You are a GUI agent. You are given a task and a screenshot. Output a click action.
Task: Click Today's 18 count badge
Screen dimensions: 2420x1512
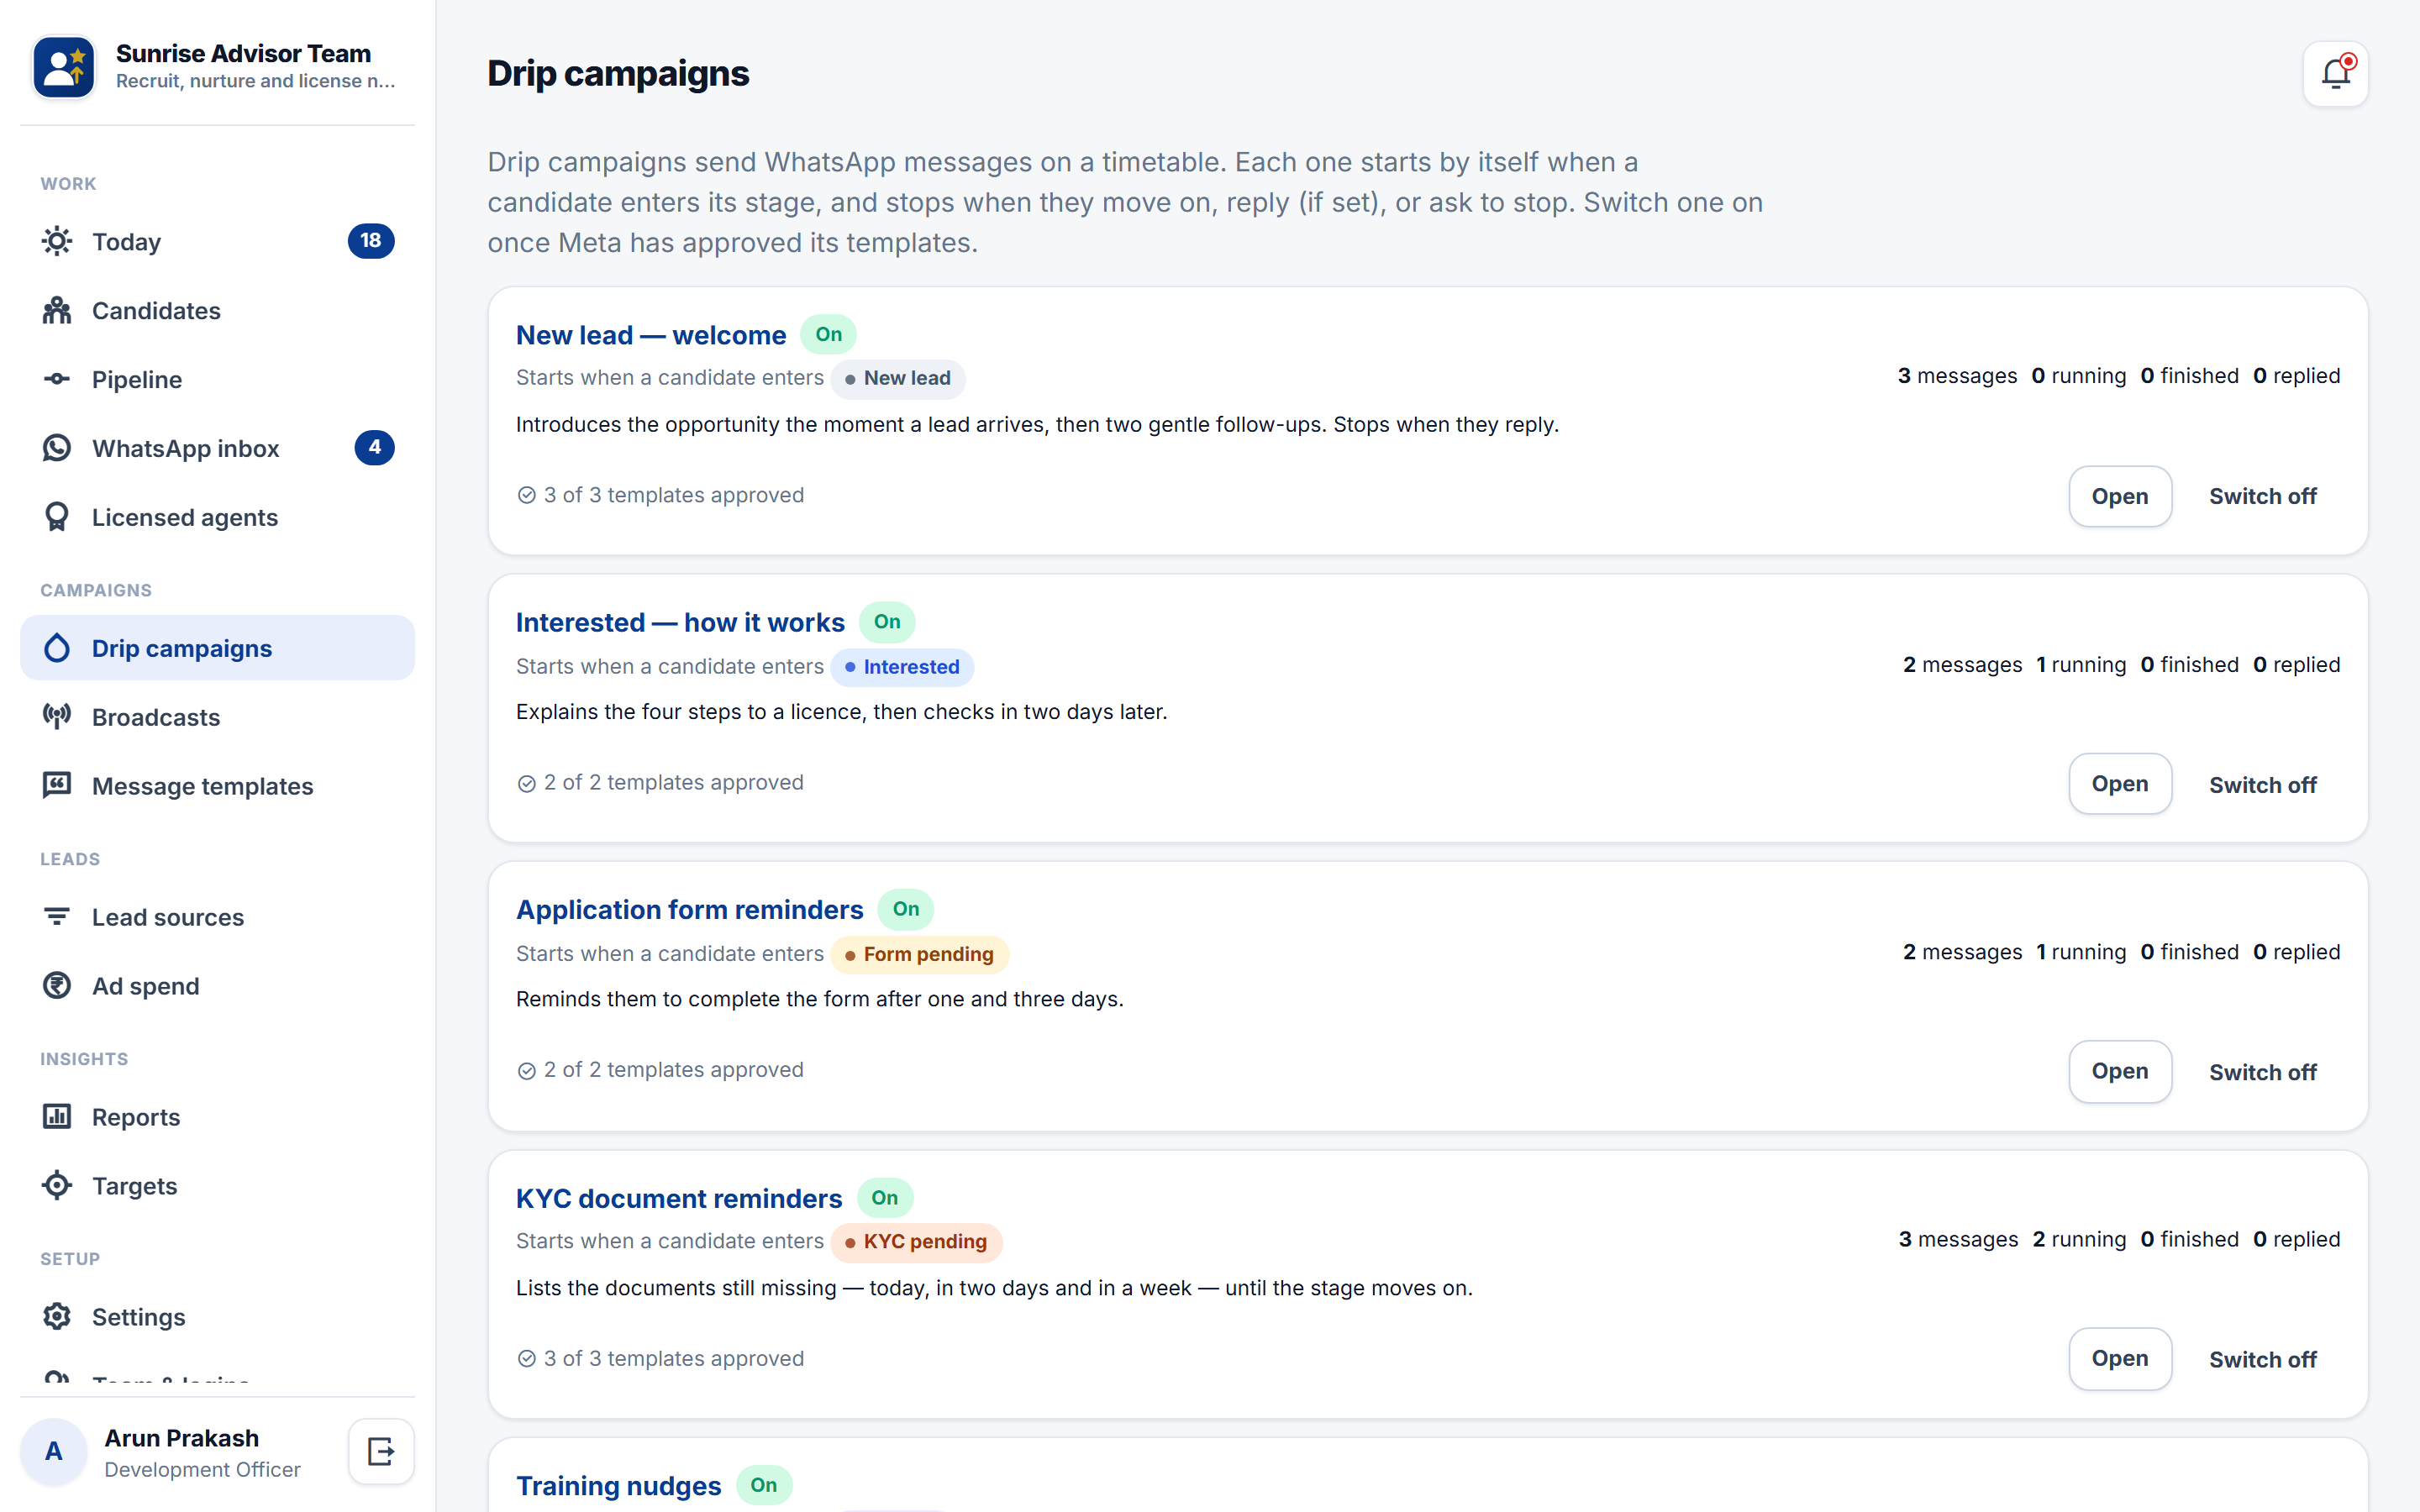[x=371, y=241]
